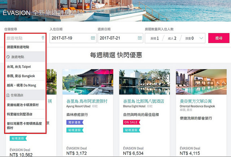
Task: Click 孩童 0 children count value
Action: click(189, 38)
